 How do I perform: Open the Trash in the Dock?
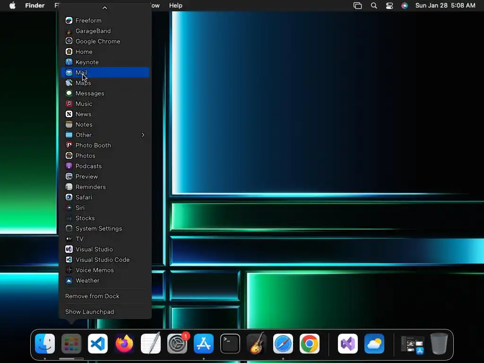[439, 344]
